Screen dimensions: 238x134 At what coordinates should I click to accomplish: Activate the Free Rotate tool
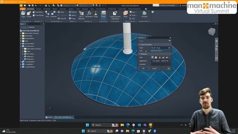pyautogui.click(x=38, y=15)
